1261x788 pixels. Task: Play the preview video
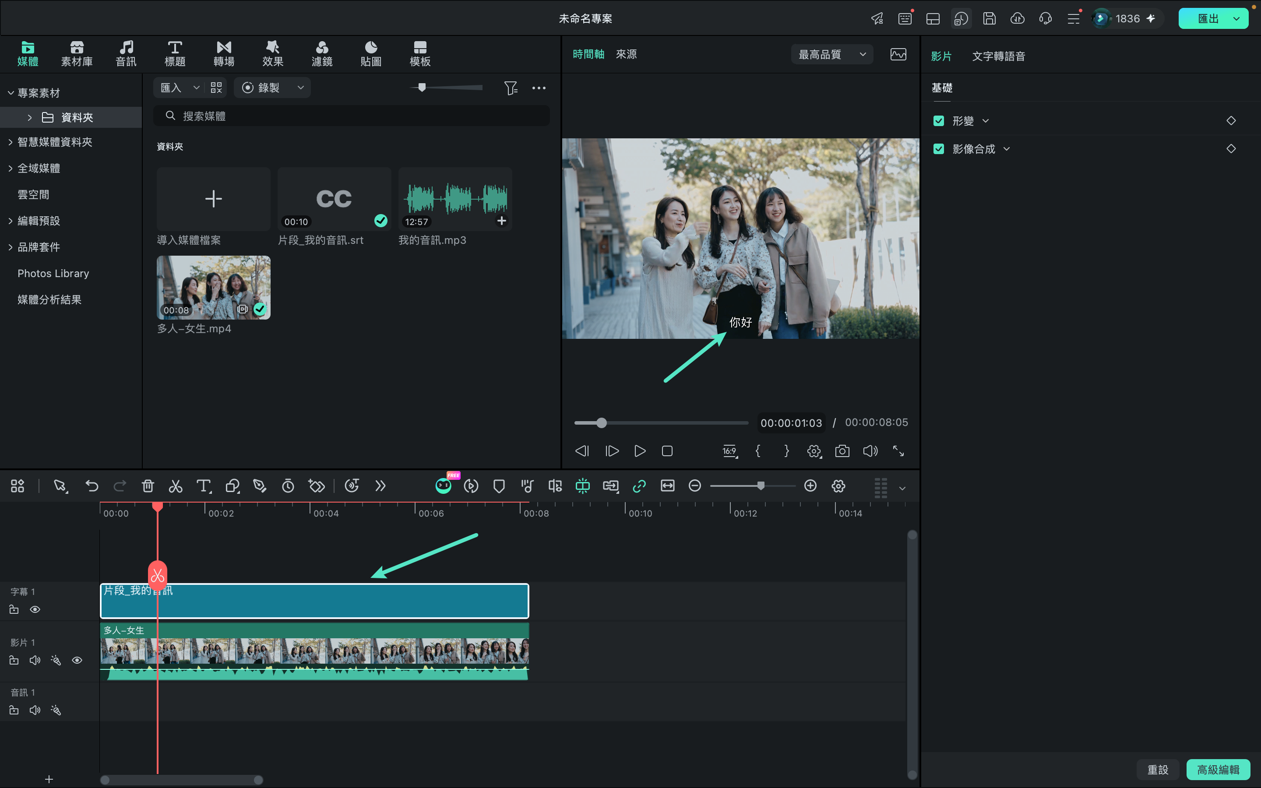tap(640, 451)
